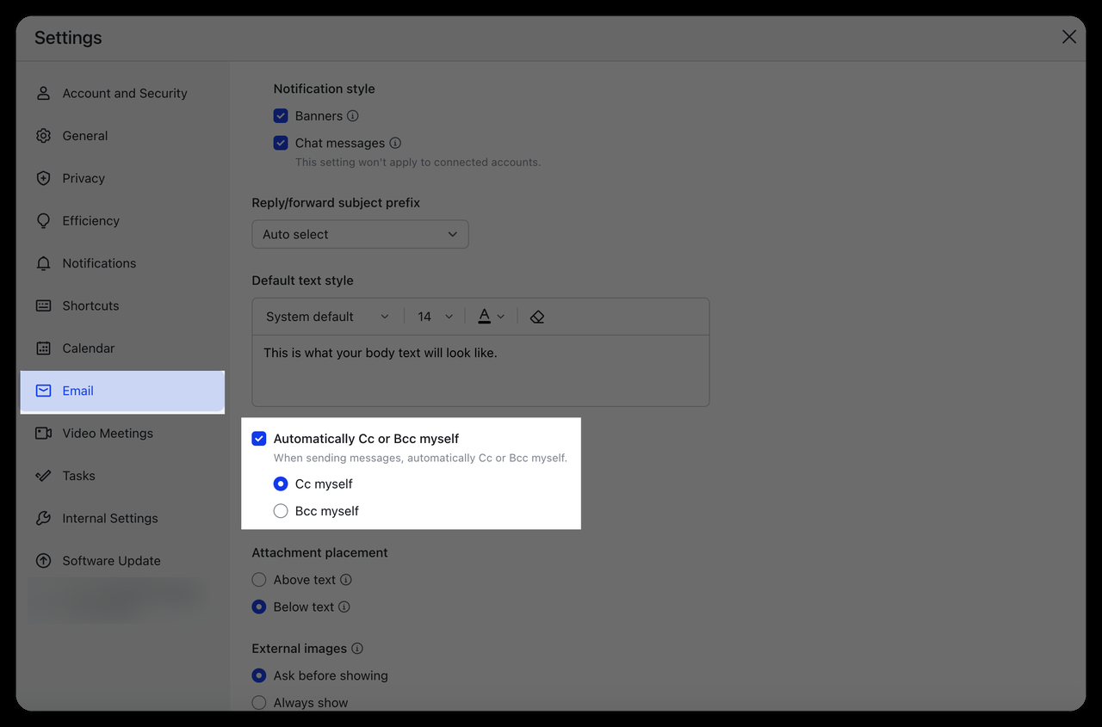Click the Shortcuts keyboard icon

click(43, 305)
